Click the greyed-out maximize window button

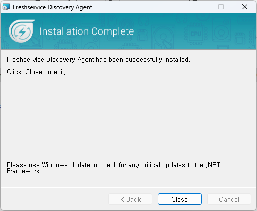point(221,7)
